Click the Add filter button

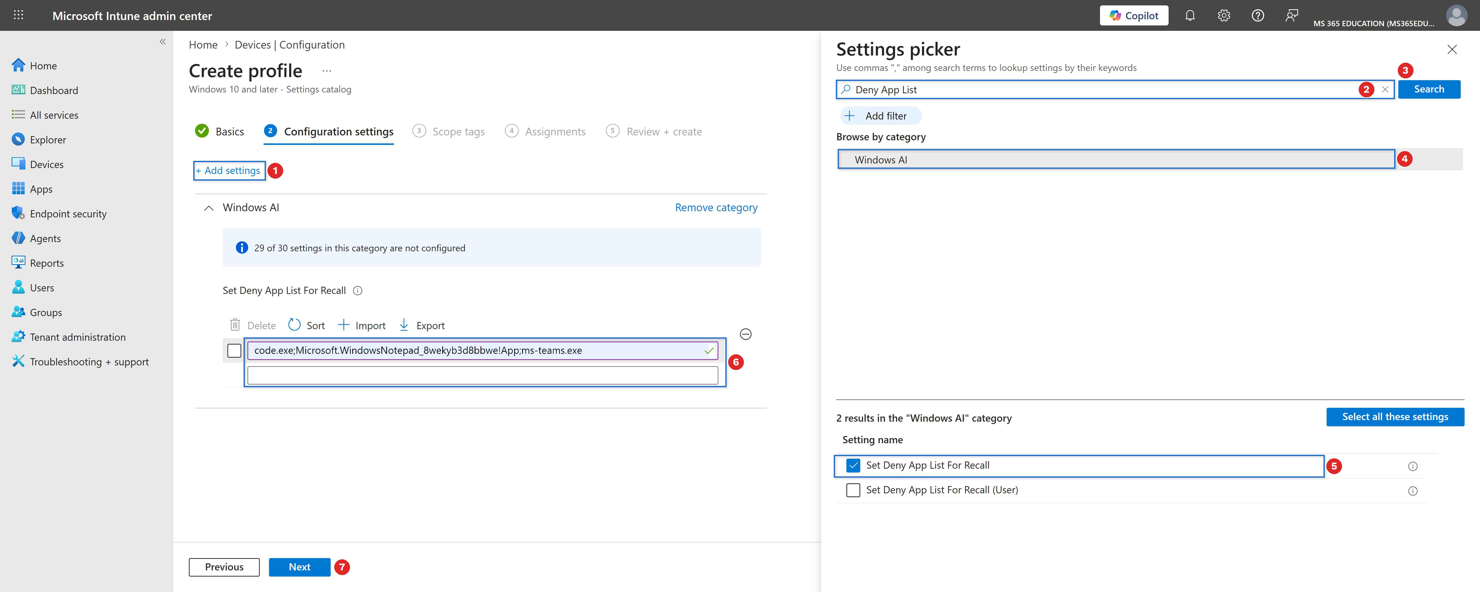coord(880,116)
